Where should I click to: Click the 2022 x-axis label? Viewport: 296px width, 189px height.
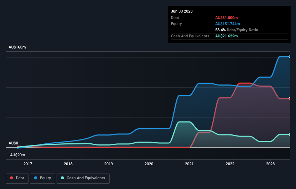point(230,164)
